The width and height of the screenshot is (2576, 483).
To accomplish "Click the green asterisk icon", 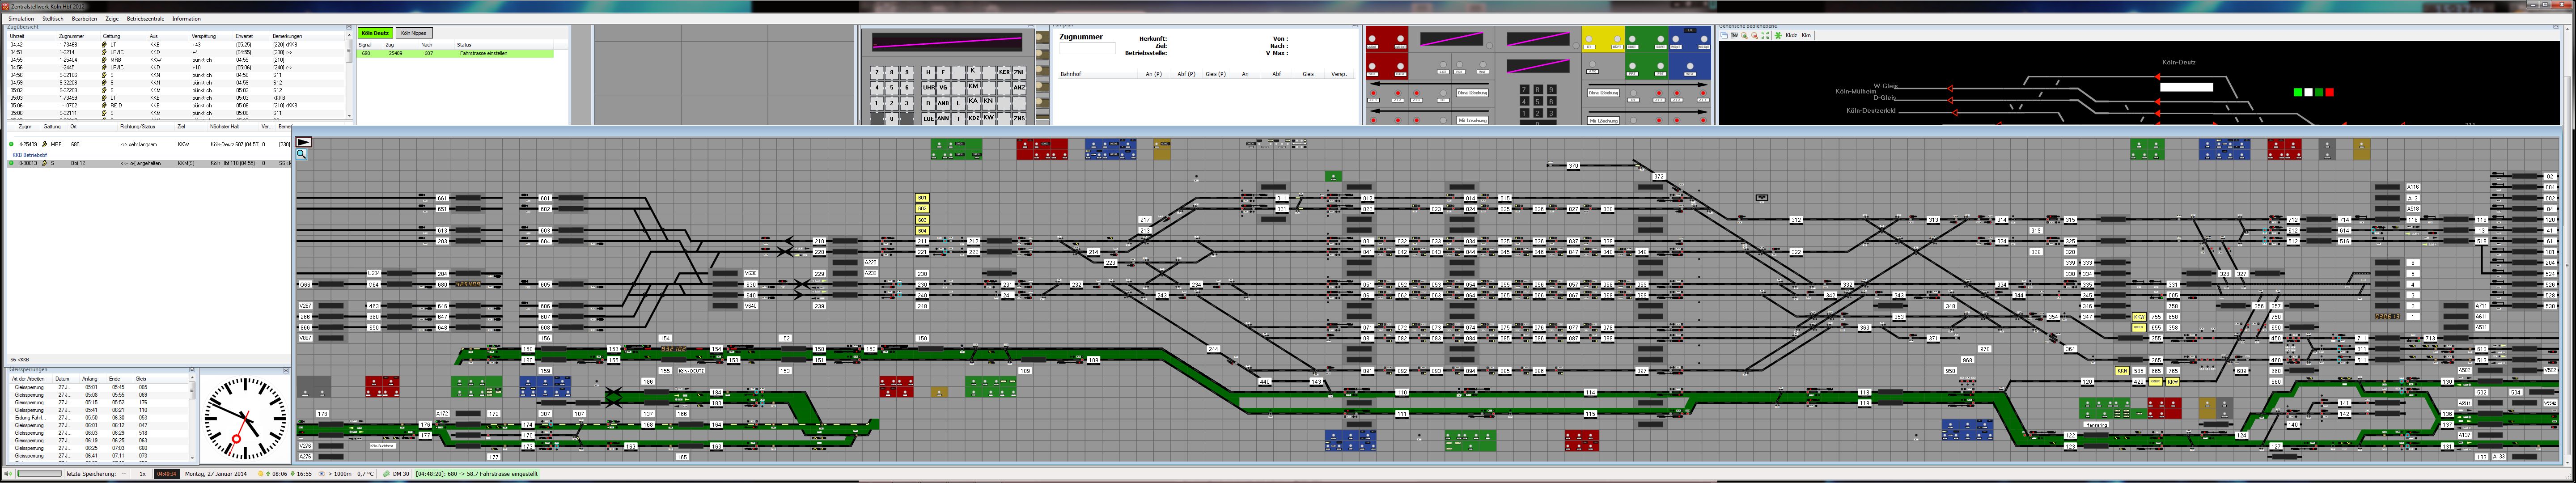I will [1778, 36].
